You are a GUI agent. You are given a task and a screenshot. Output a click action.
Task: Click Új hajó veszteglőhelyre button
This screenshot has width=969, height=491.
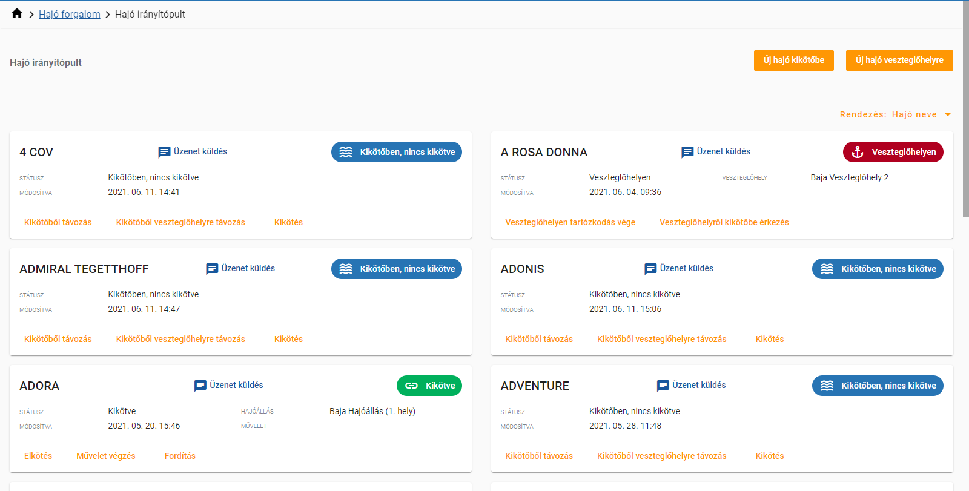(899, 61)
